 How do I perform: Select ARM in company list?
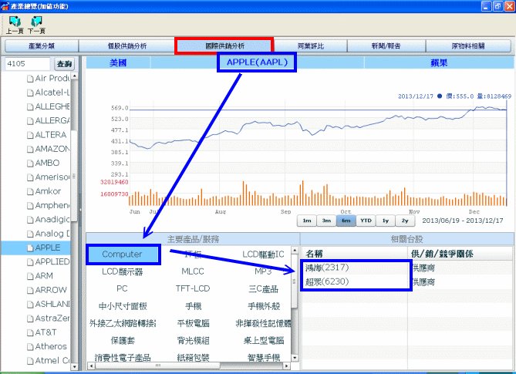tap(44, 276)
